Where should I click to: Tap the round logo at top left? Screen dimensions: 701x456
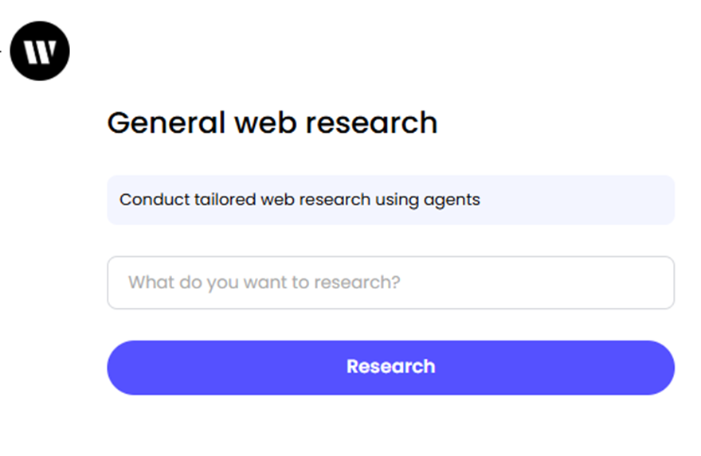pos(40,51)
